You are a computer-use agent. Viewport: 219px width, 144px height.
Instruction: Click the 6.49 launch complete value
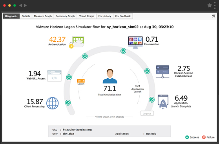point(181,98)
